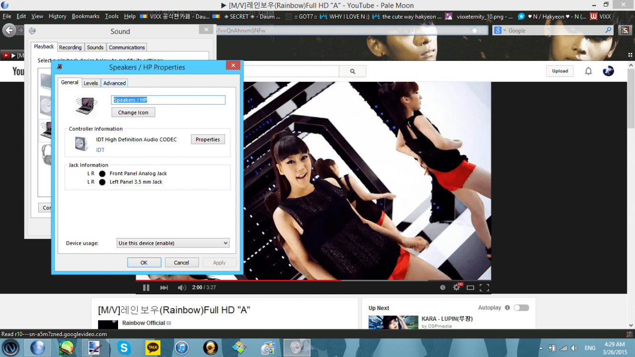Click the system tray volume icon
The height and width of the screenshot is (357, 635).
pos(574,348)
